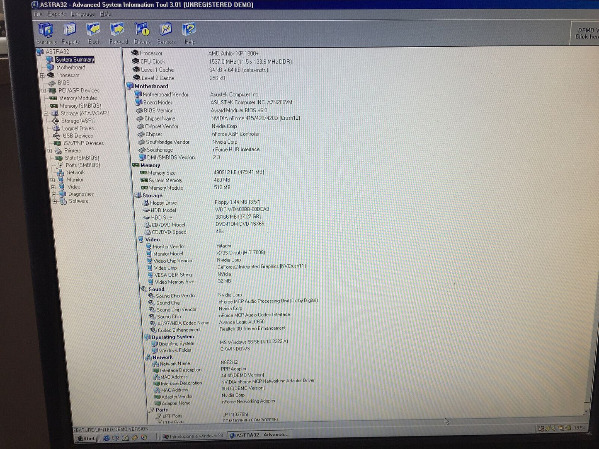Screen dimensions: 599x449
Task: Open the Drivers toolbar icon
Action: (142, 31)
